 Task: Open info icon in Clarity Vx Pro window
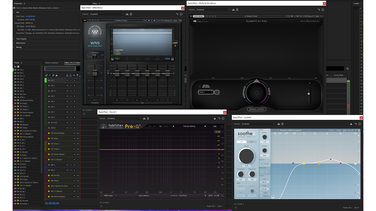(323, 10)
